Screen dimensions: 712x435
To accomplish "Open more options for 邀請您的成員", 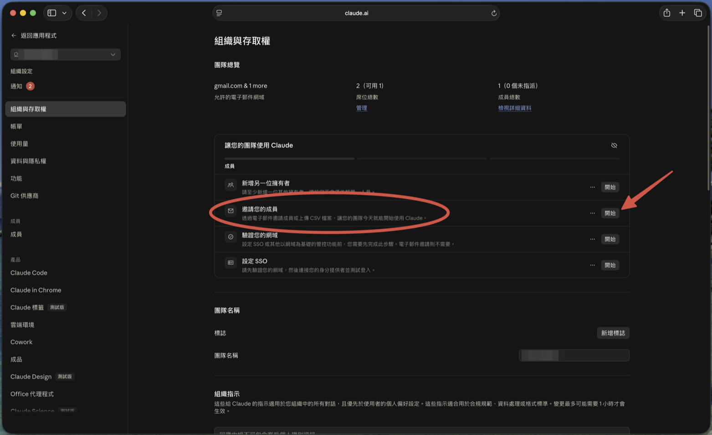I will click(592, 213).
